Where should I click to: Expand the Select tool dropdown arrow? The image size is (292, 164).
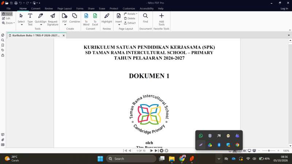(22, 24)
